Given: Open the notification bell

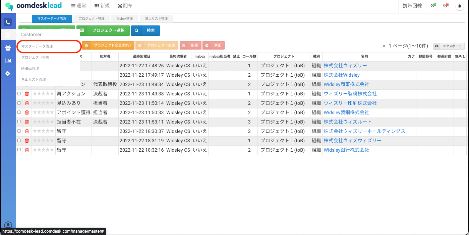Looking at the screenshot, I should 460,6.
